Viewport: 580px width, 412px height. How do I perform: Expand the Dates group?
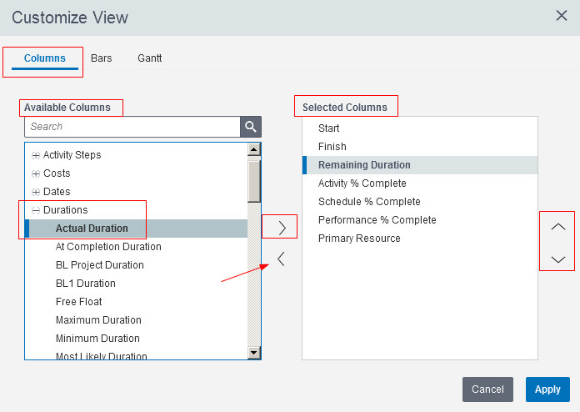[36, 192]
